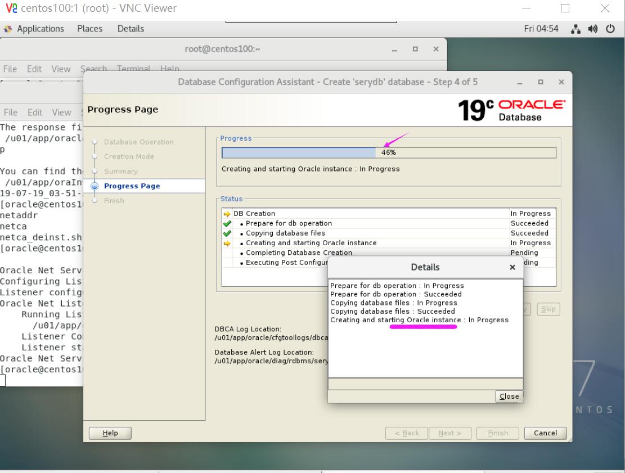The height and width of the screenshot is (473, 625).
Task: Click the Back button
Action: (x=407, y=433)
